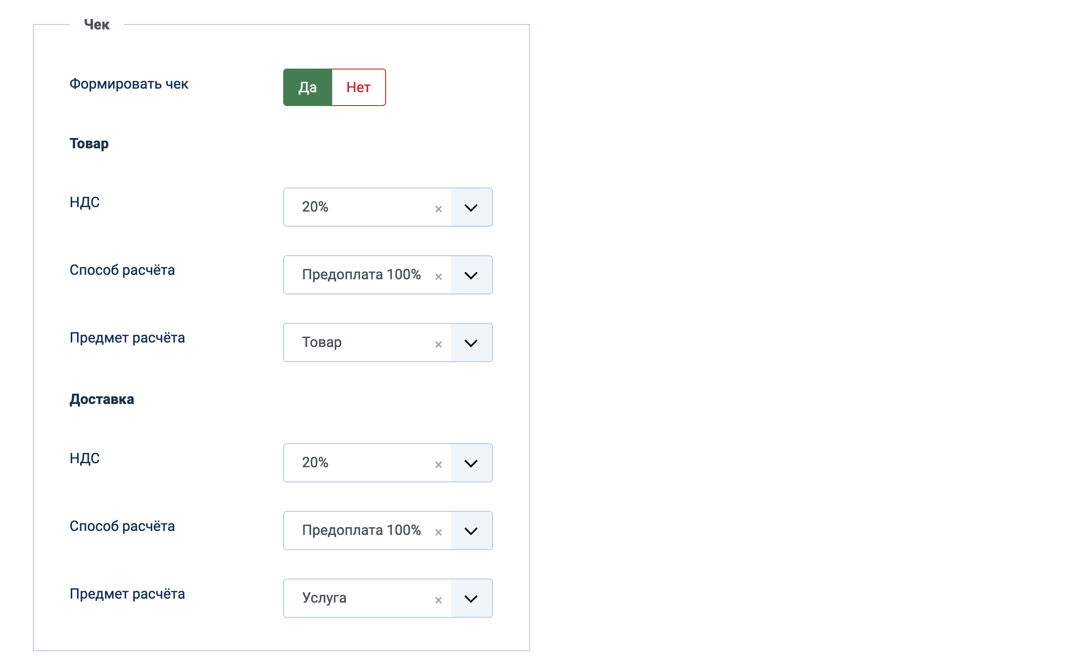
Task: Expand Предмет расчёта arrow showing 'Товар'
Action: 471,343
